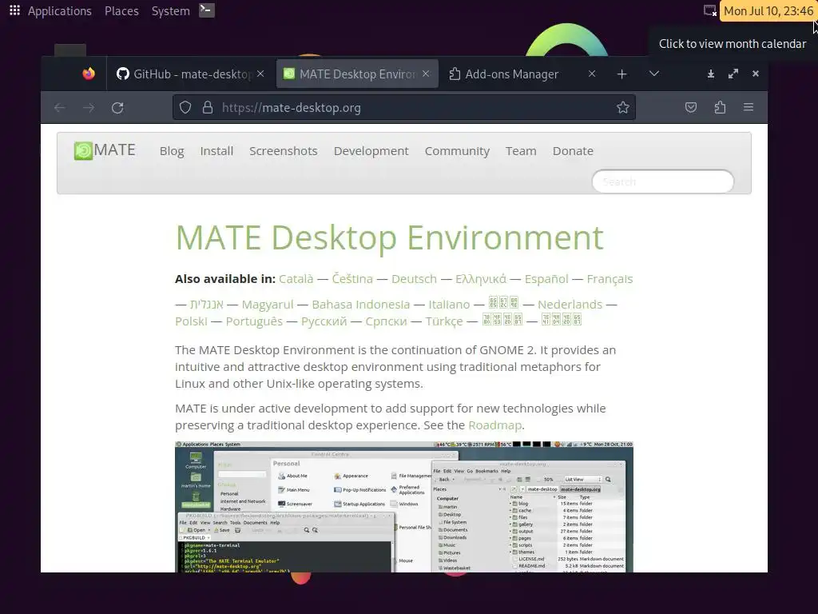This screenshot has height=614, width=818.
Task: Go forward one page
Action: pyautogui.click(x=89, y=108)
